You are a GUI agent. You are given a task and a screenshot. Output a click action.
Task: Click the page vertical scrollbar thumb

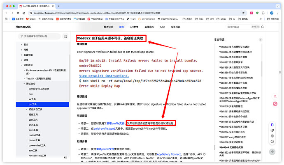tap(280, 72)
